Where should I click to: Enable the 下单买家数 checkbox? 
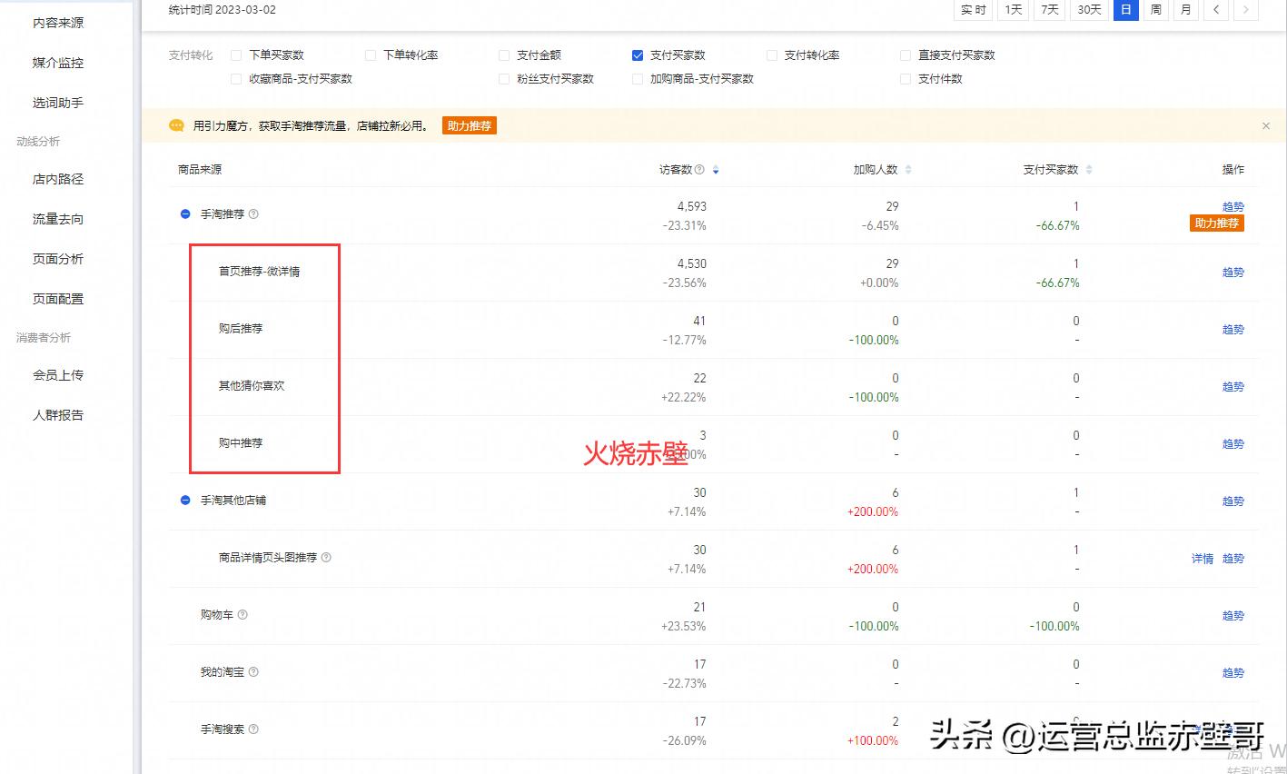coord(236,55)
